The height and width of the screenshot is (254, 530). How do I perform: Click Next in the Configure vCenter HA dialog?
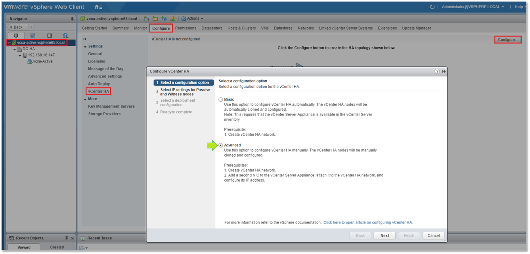(x=385, y=235)
